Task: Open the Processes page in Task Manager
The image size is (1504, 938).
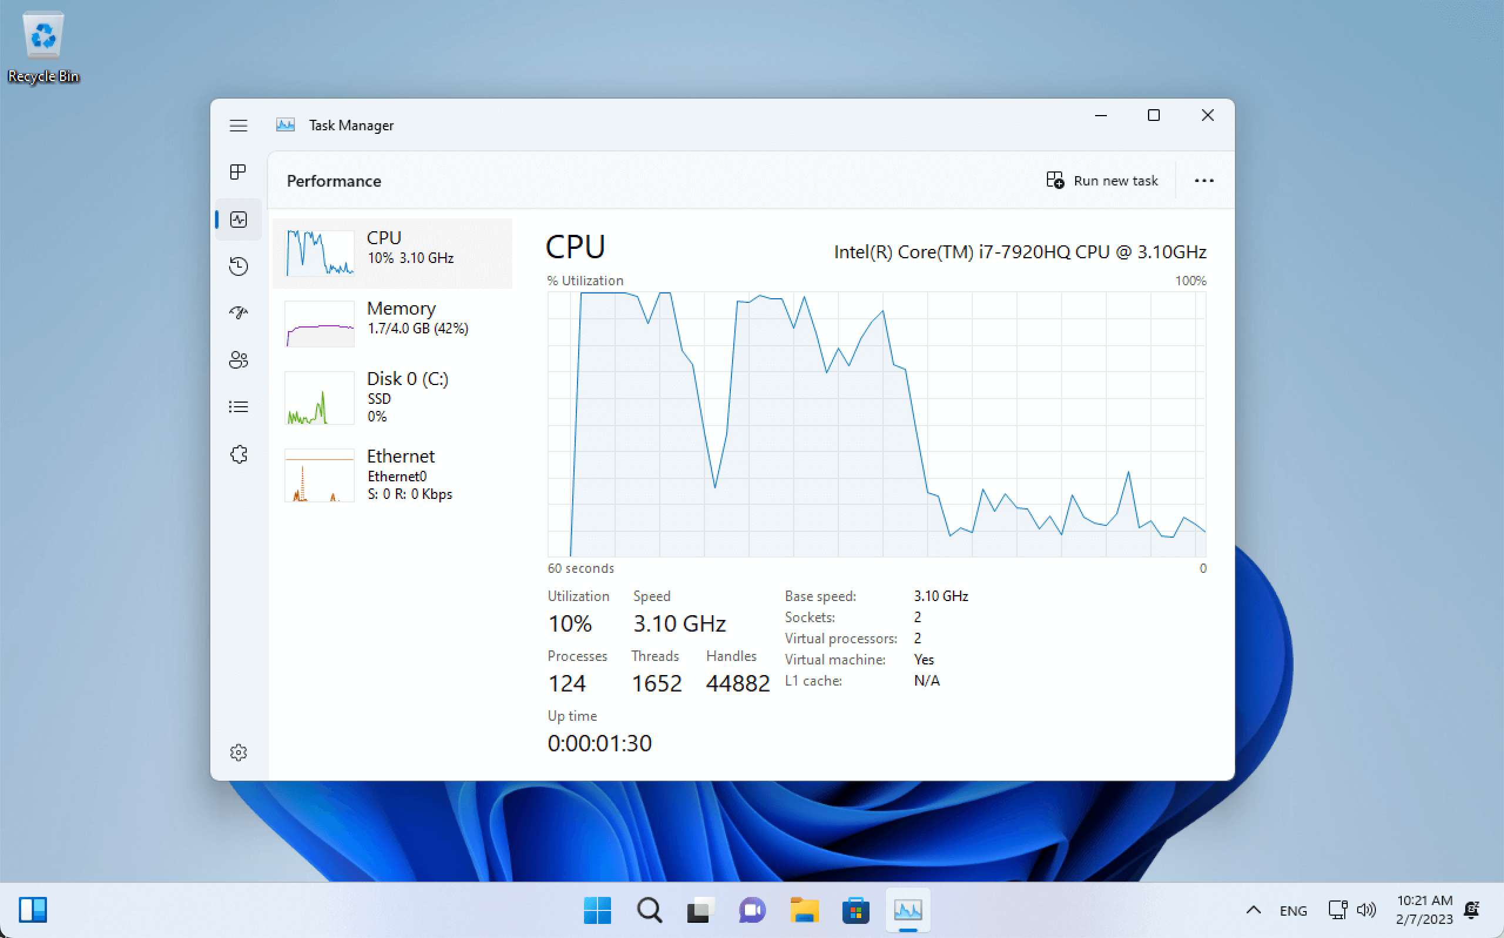Action: (x=239, y=172)
